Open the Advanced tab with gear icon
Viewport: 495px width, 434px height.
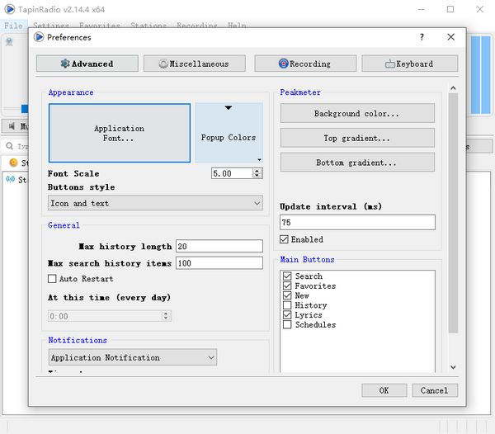[x=87, y=64]
